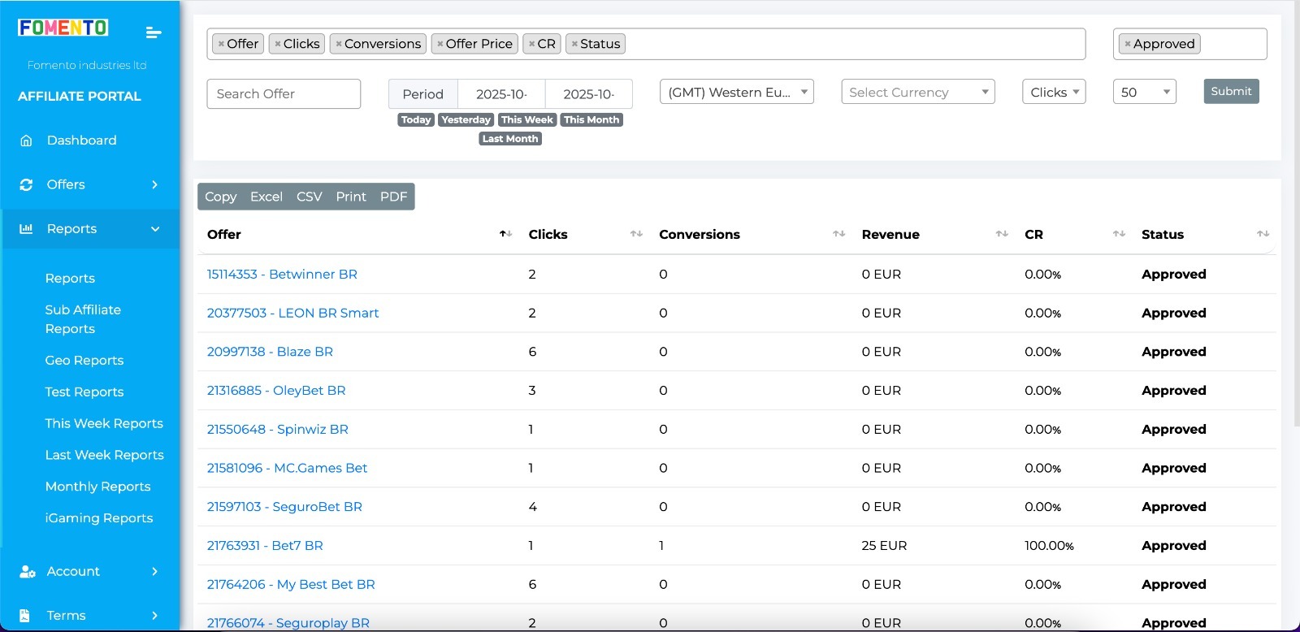Screen dimensions: 1300x632
Task: Open the page size dropdown showing 50
Action: (x=1144, y=93)
